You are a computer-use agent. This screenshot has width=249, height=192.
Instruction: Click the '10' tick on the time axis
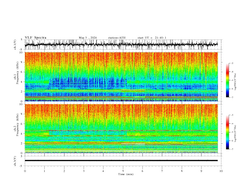[x=221, y=171]
